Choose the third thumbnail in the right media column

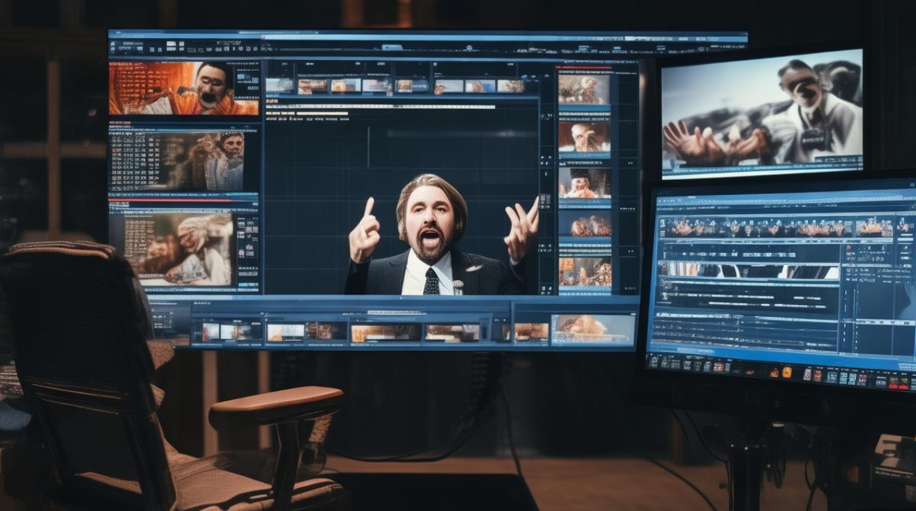tap(584, 182)
